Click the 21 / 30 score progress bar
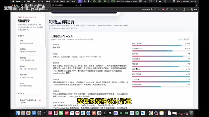 click(161, 51)
